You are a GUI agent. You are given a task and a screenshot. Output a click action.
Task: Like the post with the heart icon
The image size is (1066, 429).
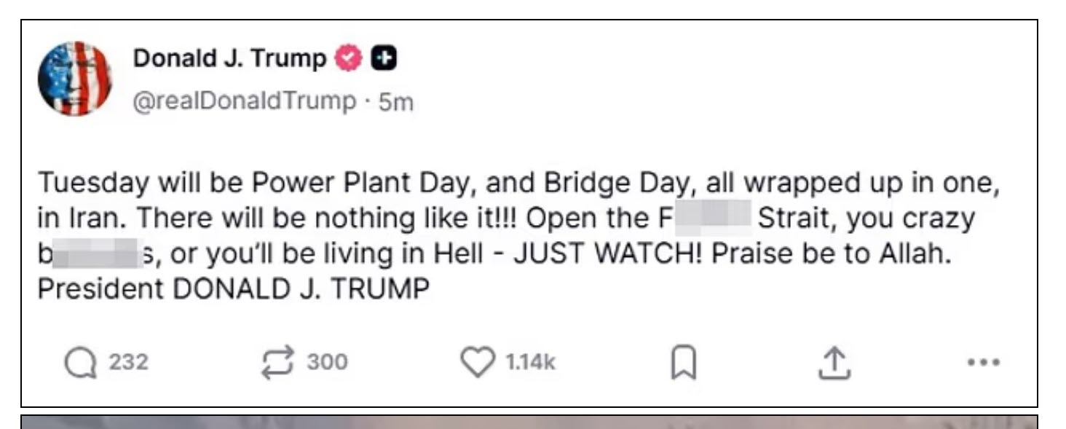click(477, 362)
